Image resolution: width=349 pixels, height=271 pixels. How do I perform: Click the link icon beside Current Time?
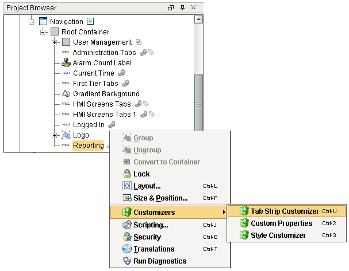[x=121, y=73]
